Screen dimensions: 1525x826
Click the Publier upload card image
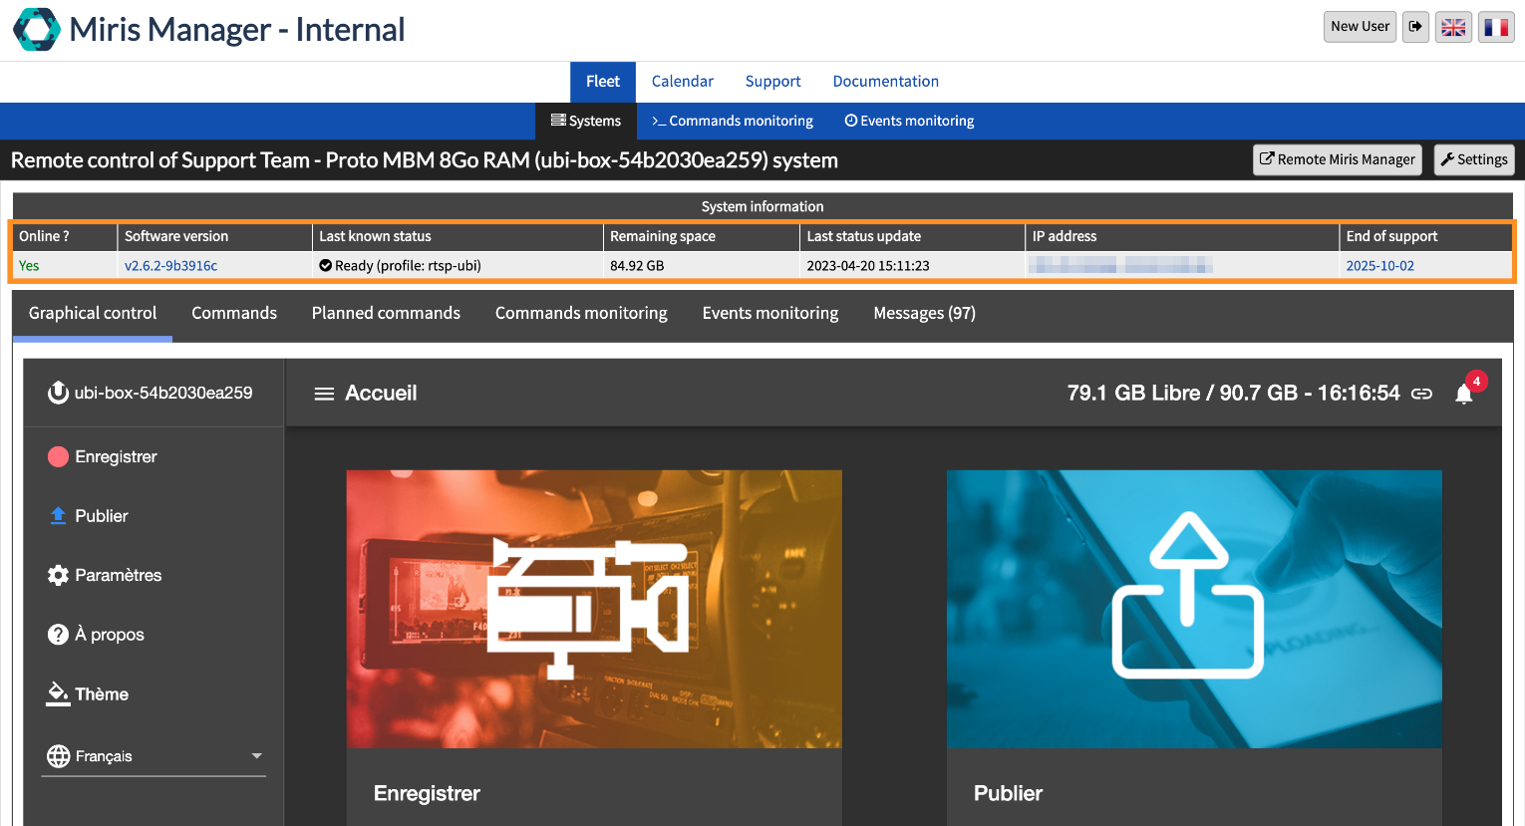[1194, 609]
